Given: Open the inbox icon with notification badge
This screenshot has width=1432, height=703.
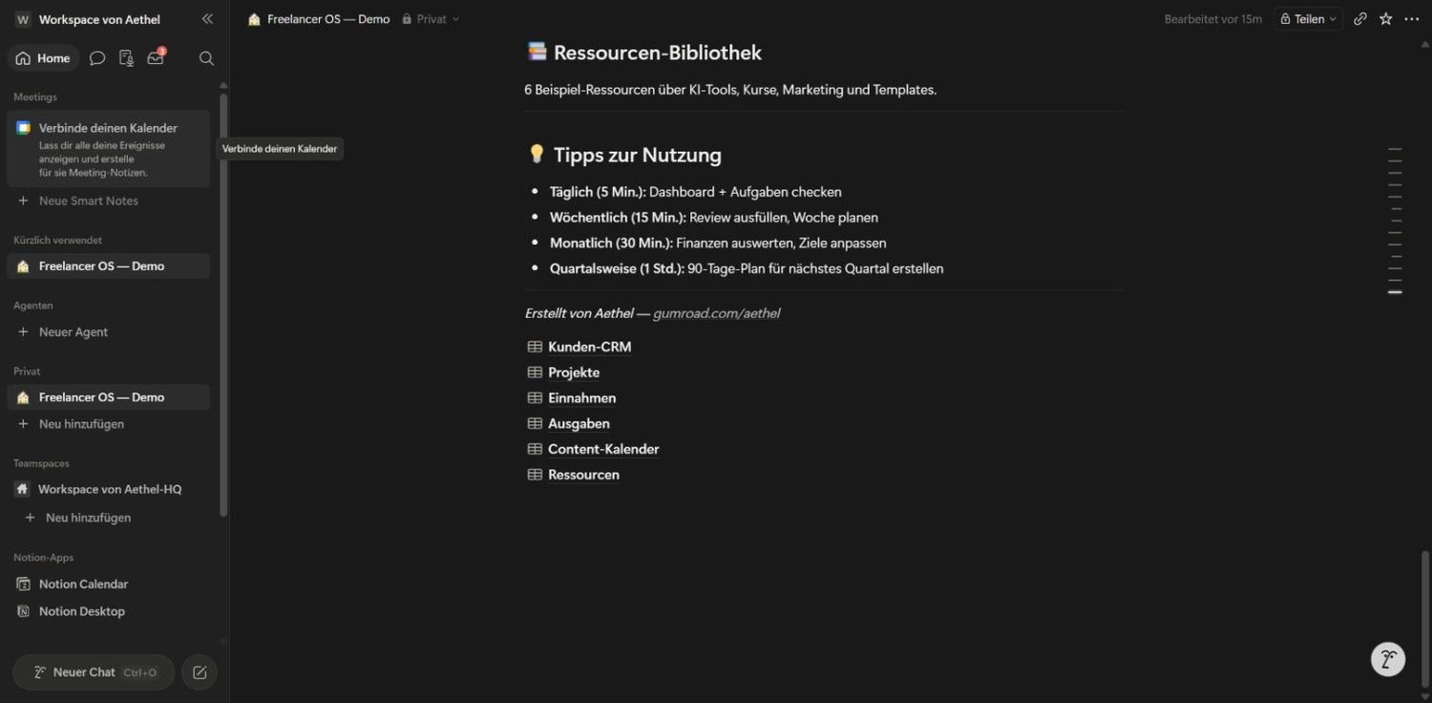Looking at the screenshot, I should (x=156, y=58).
